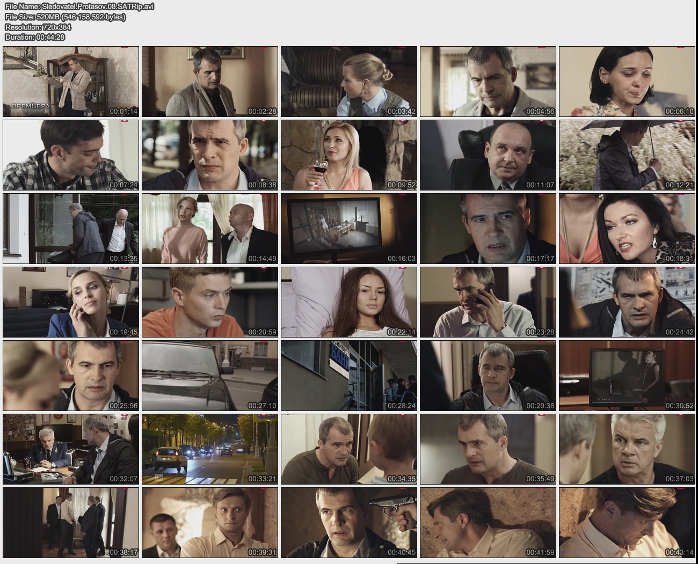Select the last thumbnail at 00:43:14
This screenshot has height=564, width=698.
(627, 523)
